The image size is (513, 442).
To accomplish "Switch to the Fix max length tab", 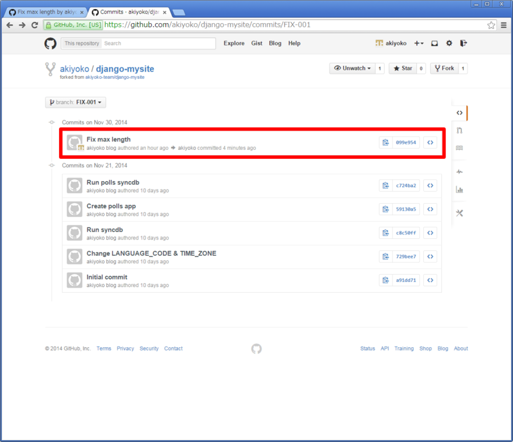I will [x=46, y=12].
